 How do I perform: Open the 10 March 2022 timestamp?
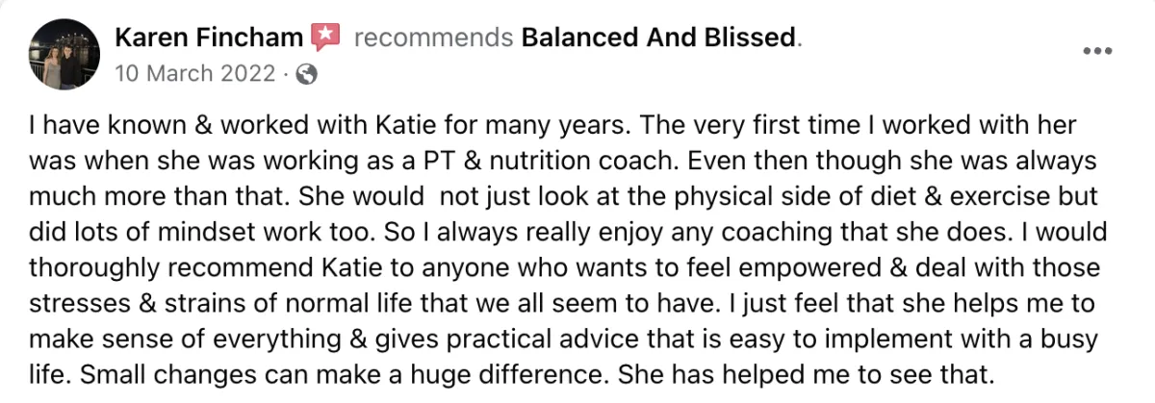point(194,74)
